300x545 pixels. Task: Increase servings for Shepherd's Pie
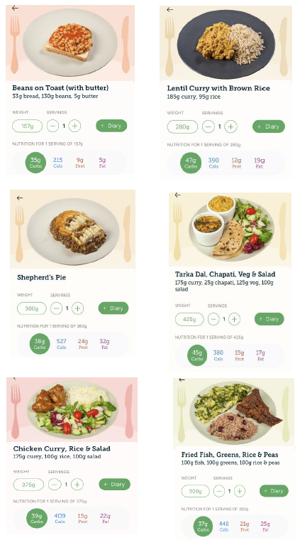[77, 308]
